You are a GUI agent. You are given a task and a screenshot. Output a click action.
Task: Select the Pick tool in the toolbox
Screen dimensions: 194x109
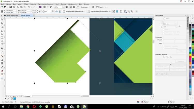(2, 16)
